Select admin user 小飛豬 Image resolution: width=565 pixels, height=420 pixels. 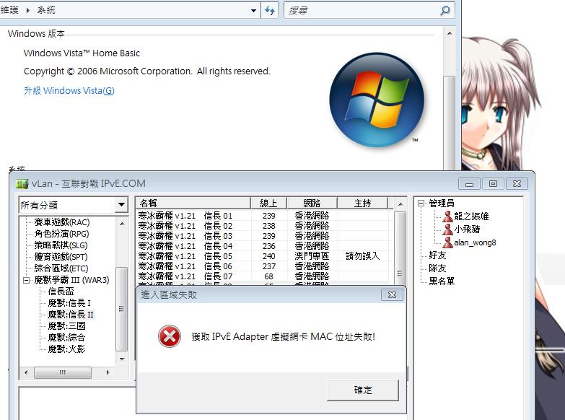[467, 229]
